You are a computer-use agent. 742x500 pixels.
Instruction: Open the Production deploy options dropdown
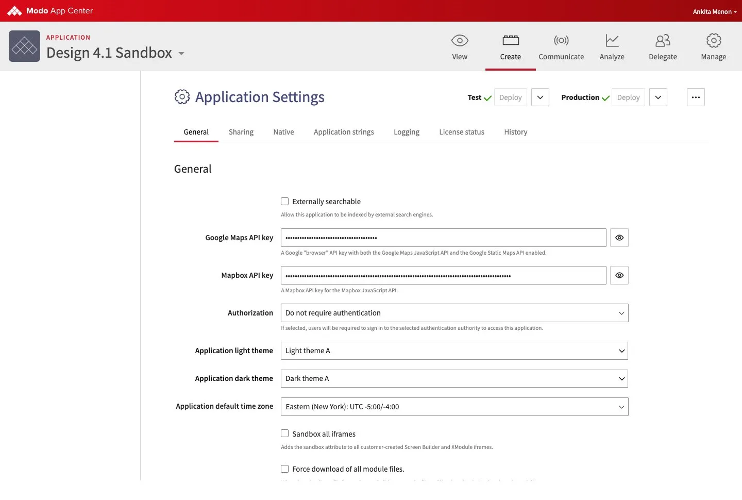(x=658, y=97)
